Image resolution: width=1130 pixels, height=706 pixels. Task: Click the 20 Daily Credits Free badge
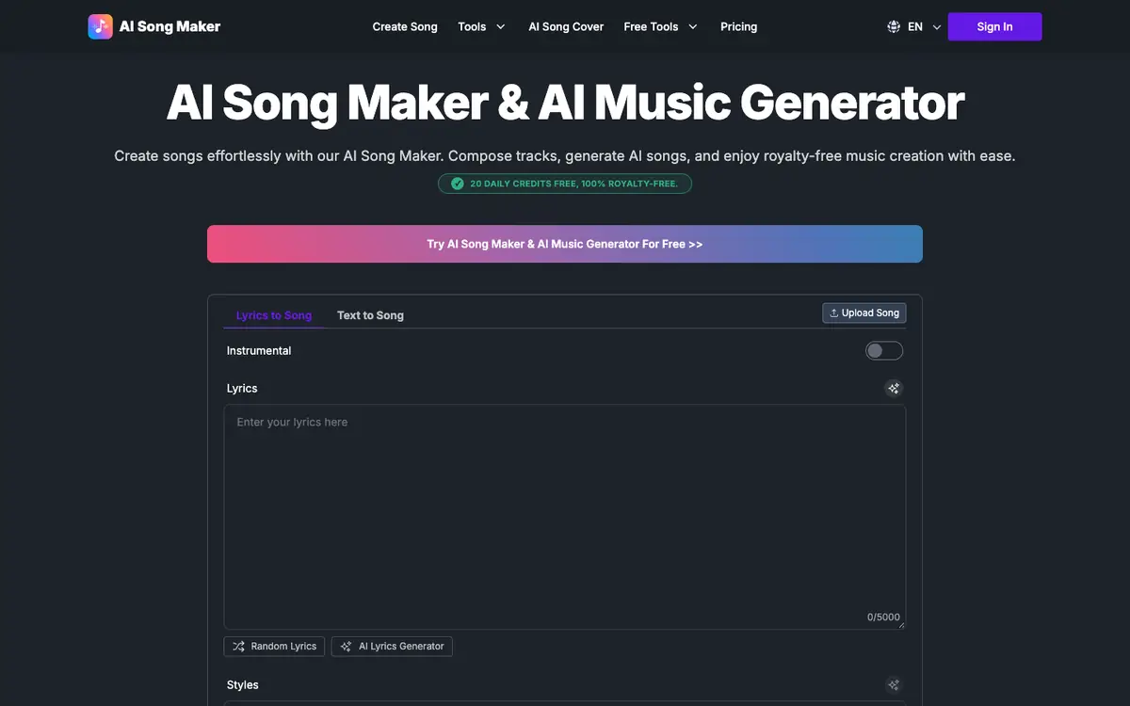click(x=565, y=184)
